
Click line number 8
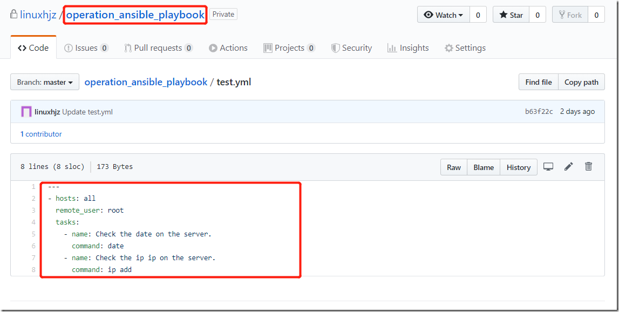[x=33, y=270]
